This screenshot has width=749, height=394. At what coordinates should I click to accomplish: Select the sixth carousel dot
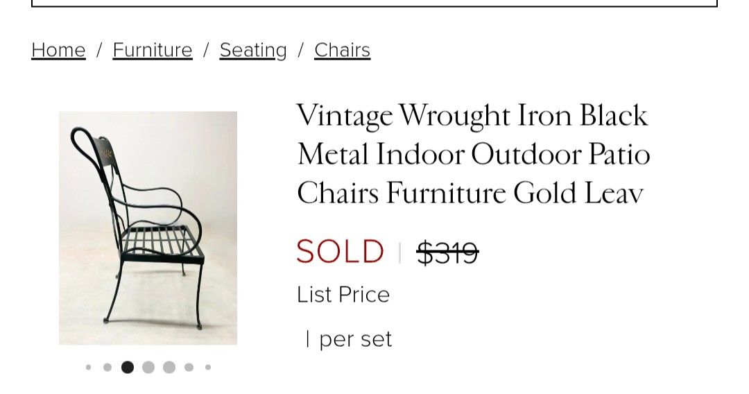tap(189, 368)
